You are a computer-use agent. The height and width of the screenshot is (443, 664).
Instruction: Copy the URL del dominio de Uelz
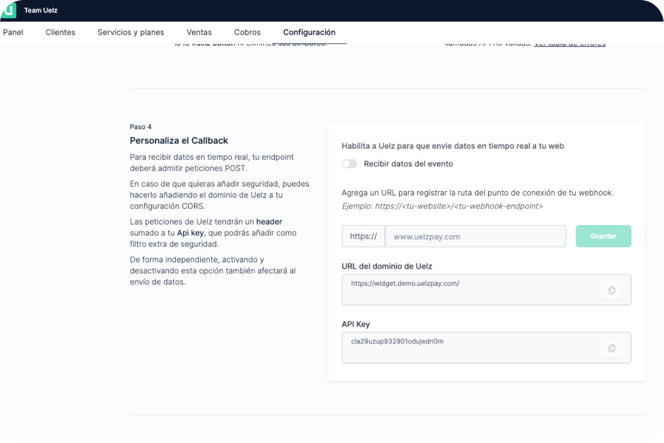(x=611, y=290)
